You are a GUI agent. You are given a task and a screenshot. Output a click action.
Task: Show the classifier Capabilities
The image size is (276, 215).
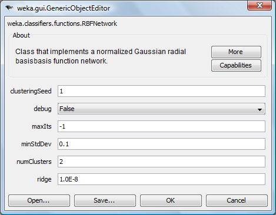(x=236, y=65)
